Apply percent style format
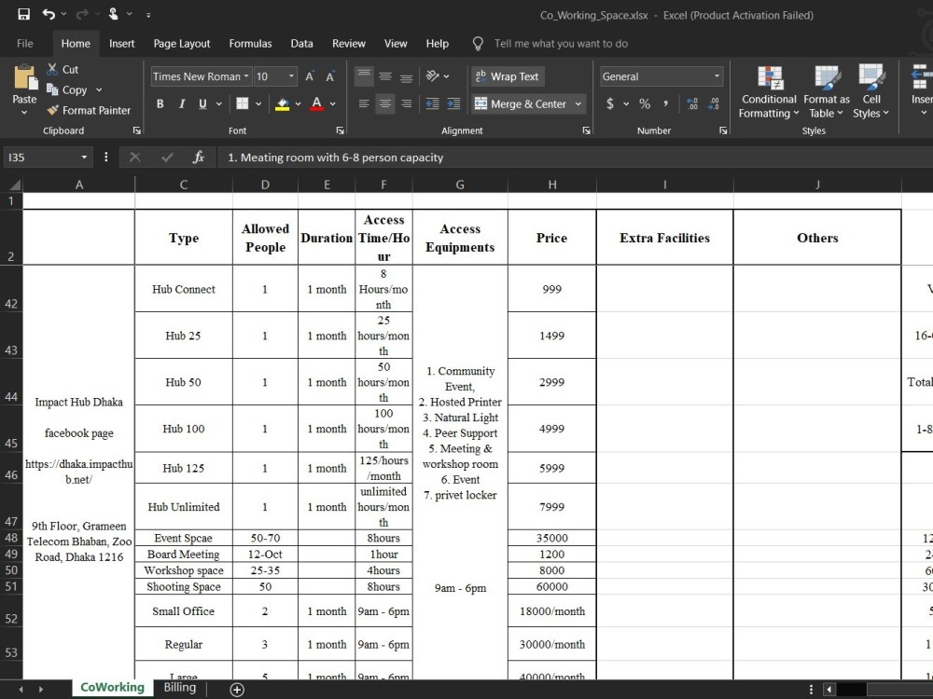933x699 pixels. point(645,103)
